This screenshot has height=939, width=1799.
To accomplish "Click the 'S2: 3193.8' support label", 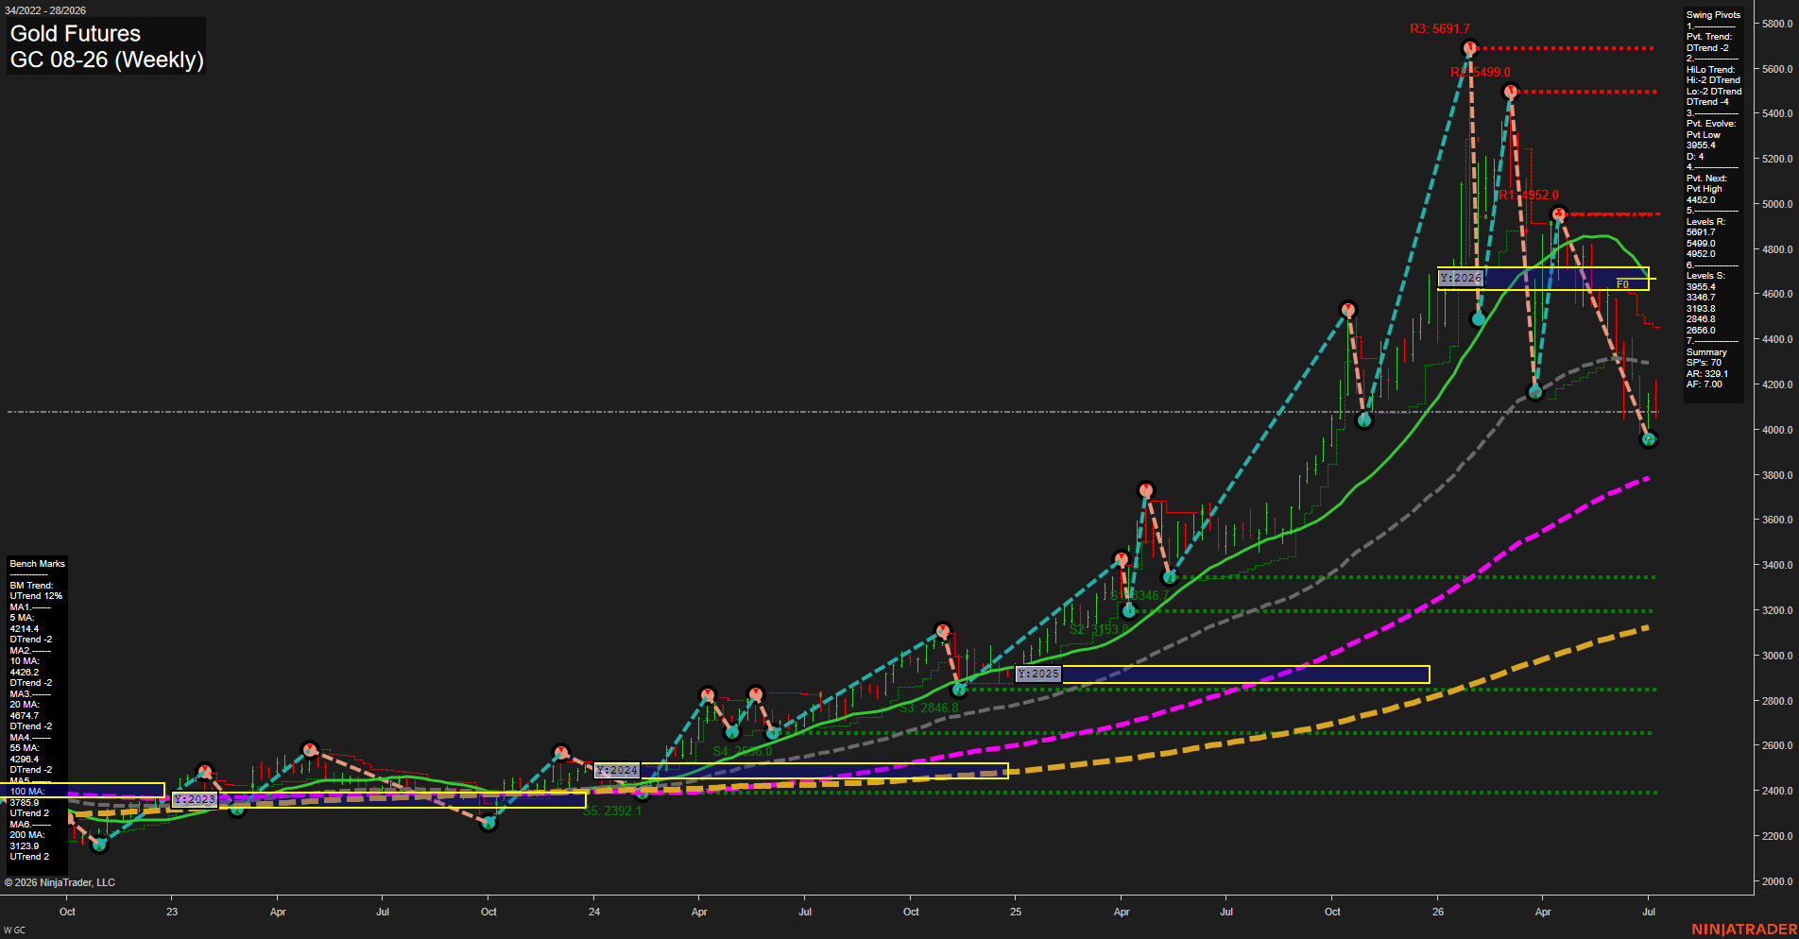I will [x=1099, y=629].
